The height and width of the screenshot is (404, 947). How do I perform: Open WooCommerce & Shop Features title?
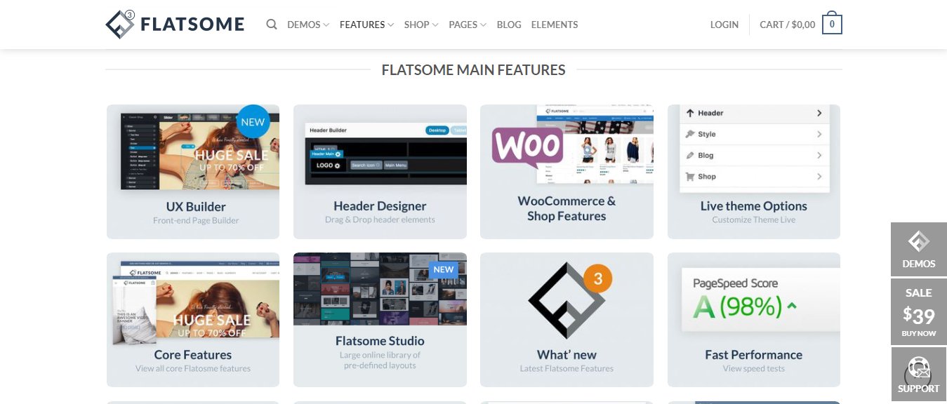click(567, 208)
